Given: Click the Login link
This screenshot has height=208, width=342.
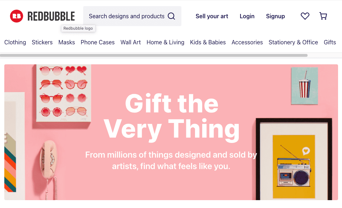Looking at the screenshot, I should point(247,16).
